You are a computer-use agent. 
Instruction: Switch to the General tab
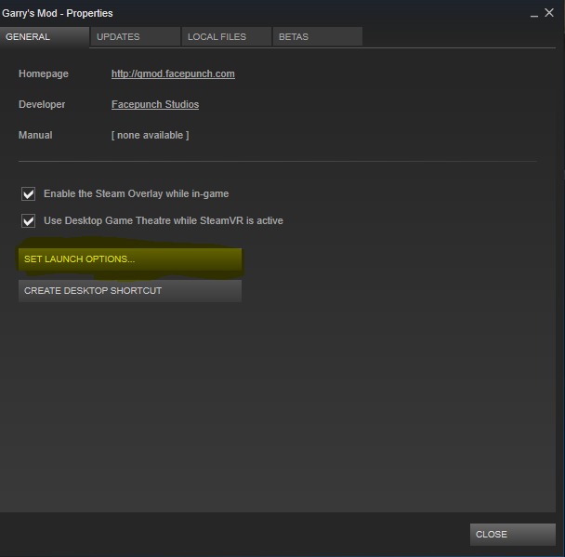coord(45,37)
